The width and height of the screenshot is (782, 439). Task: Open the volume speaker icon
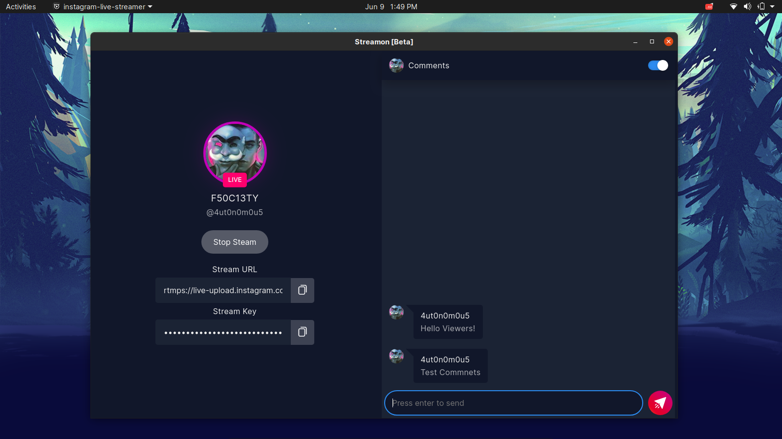(x=747, y=6)
